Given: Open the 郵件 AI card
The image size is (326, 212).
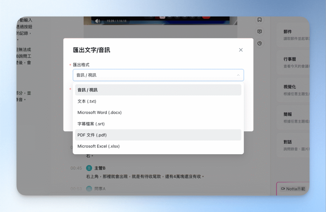Looking at the screenshot, I should [294, 35].
